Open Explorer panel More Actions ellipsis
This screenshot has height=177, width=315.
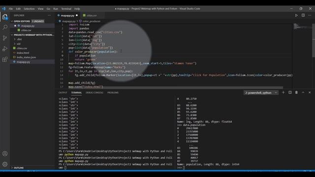tap(49, 15)
